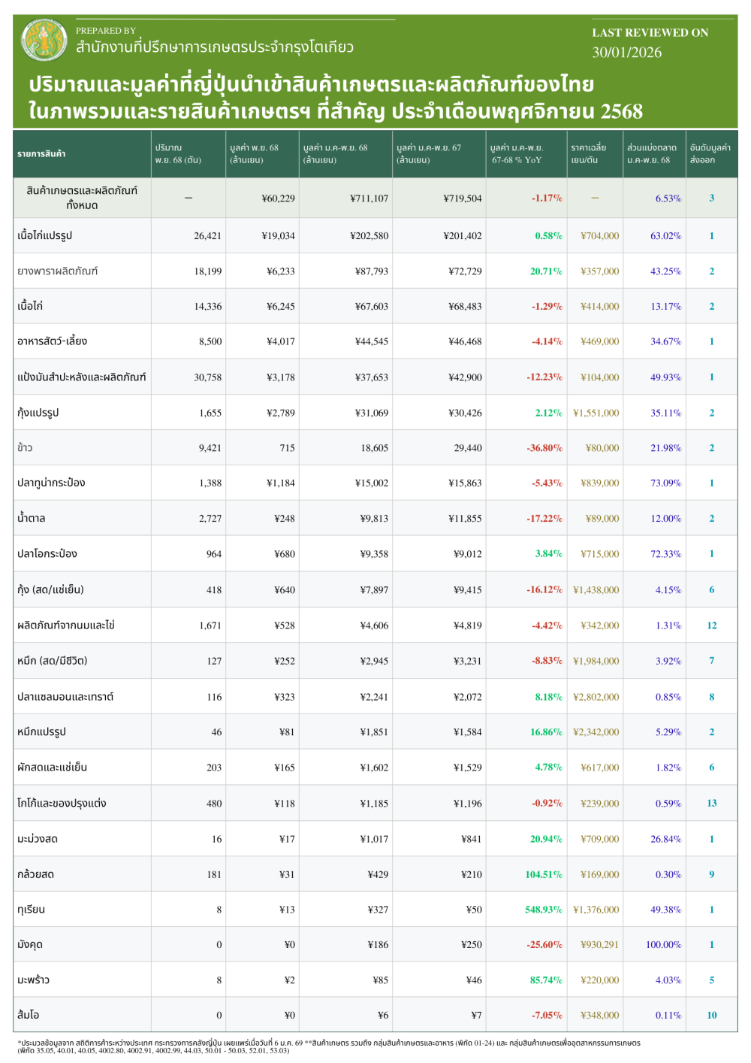Click the 548.93% YoY value for ทุเรียน
751x1063 pixels.
[543, 910]
